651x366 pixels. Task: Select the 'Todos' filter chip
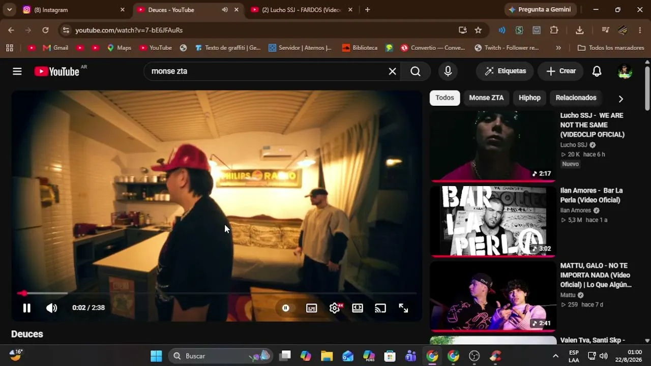click(445, 98)
